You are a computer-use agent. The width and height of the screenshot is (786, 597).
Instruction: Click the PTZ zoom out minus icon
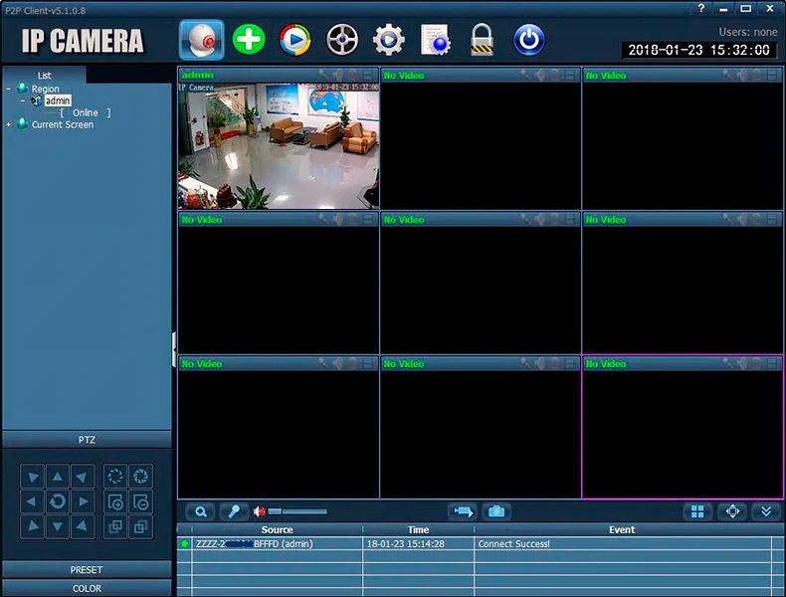[x=141, y=501]
